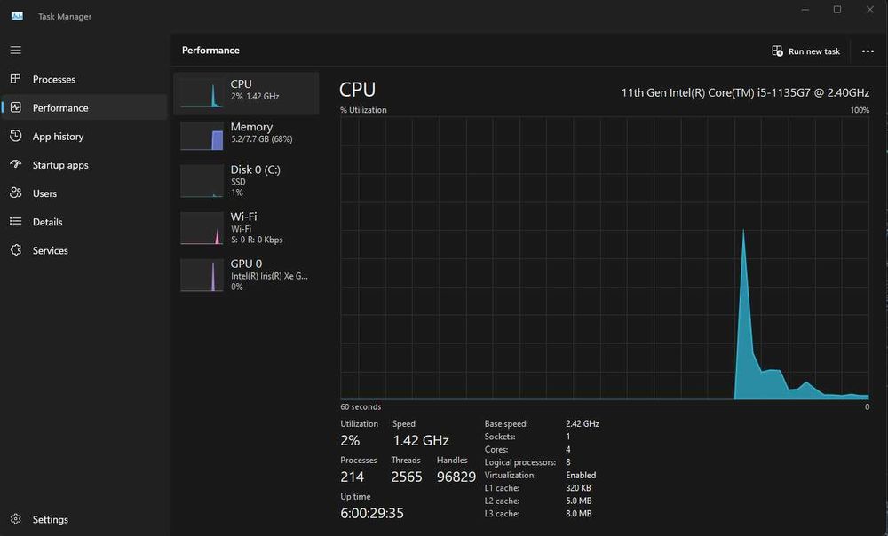Click the Intel(R) Iris(R) Xe GPU name
This screenshot has height=536, width=888.
click(x=270, y=276)
